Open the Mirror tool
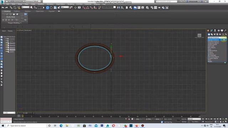 [118, 7]
